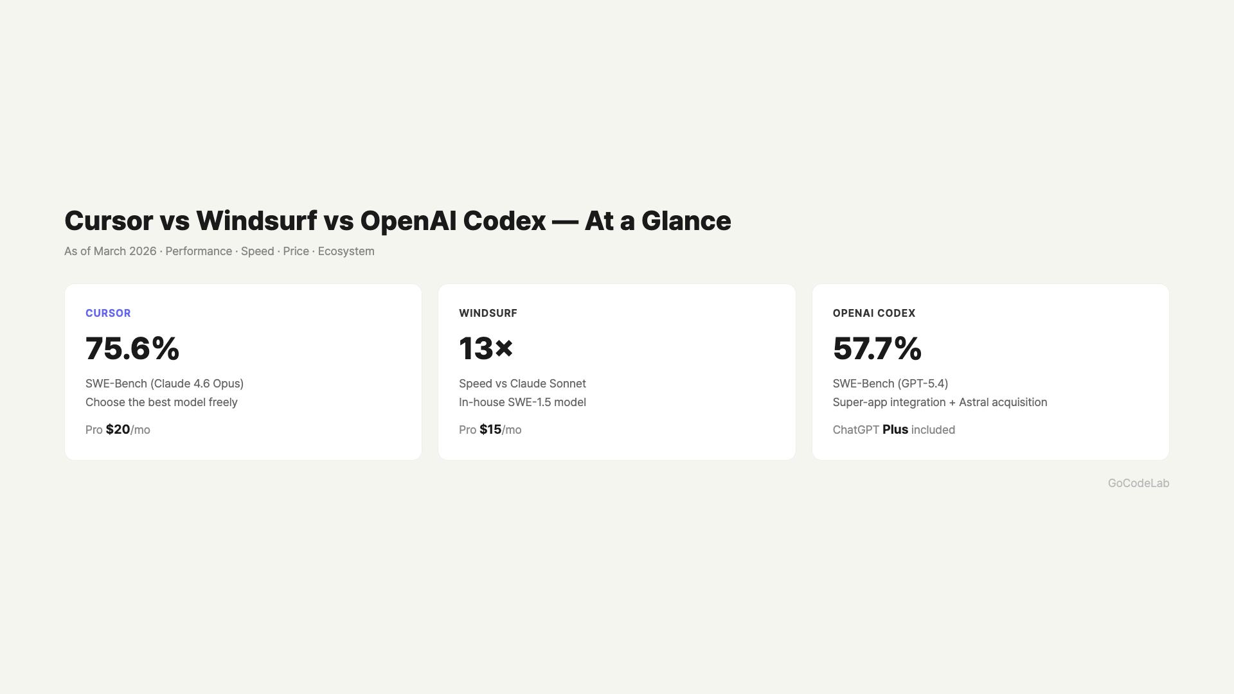Select the OPENAI CODEX card label

[873, 313]
